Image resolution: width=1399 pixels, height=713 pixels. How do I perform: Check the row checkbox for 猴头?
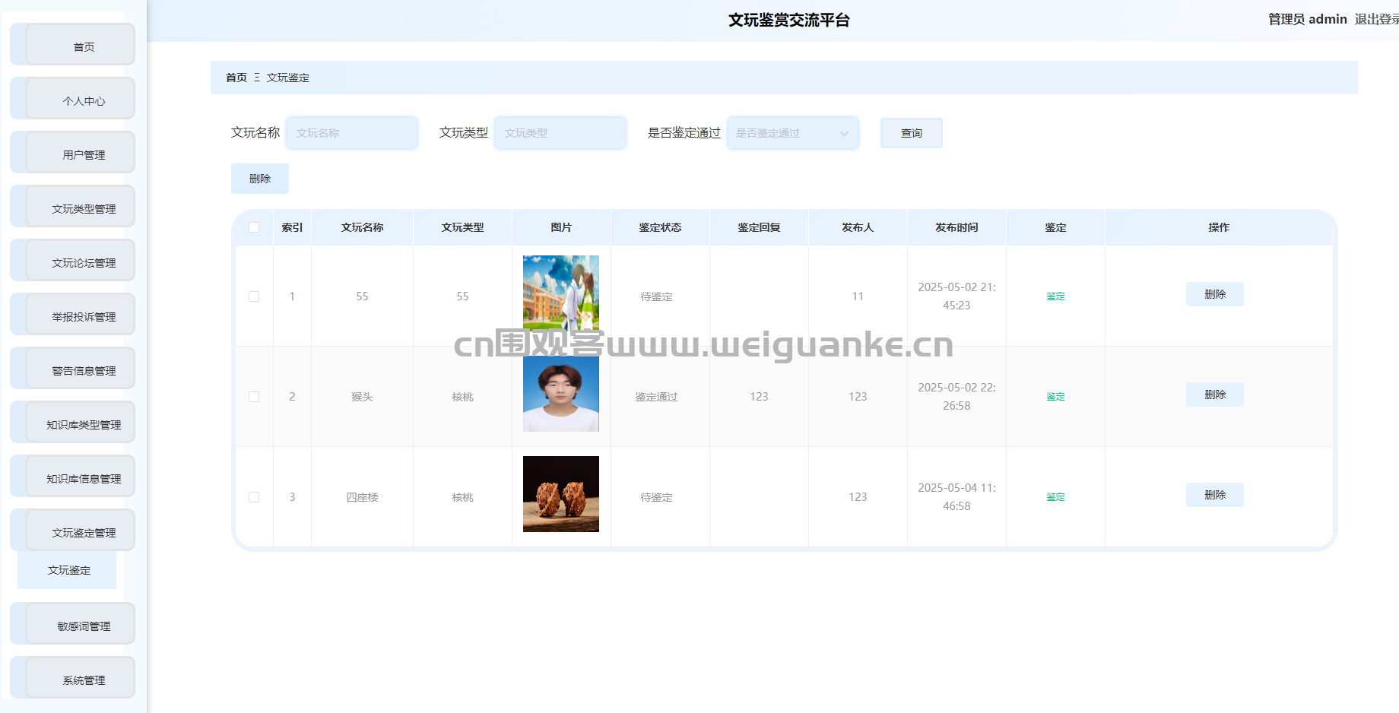click(x=254, y=397)
